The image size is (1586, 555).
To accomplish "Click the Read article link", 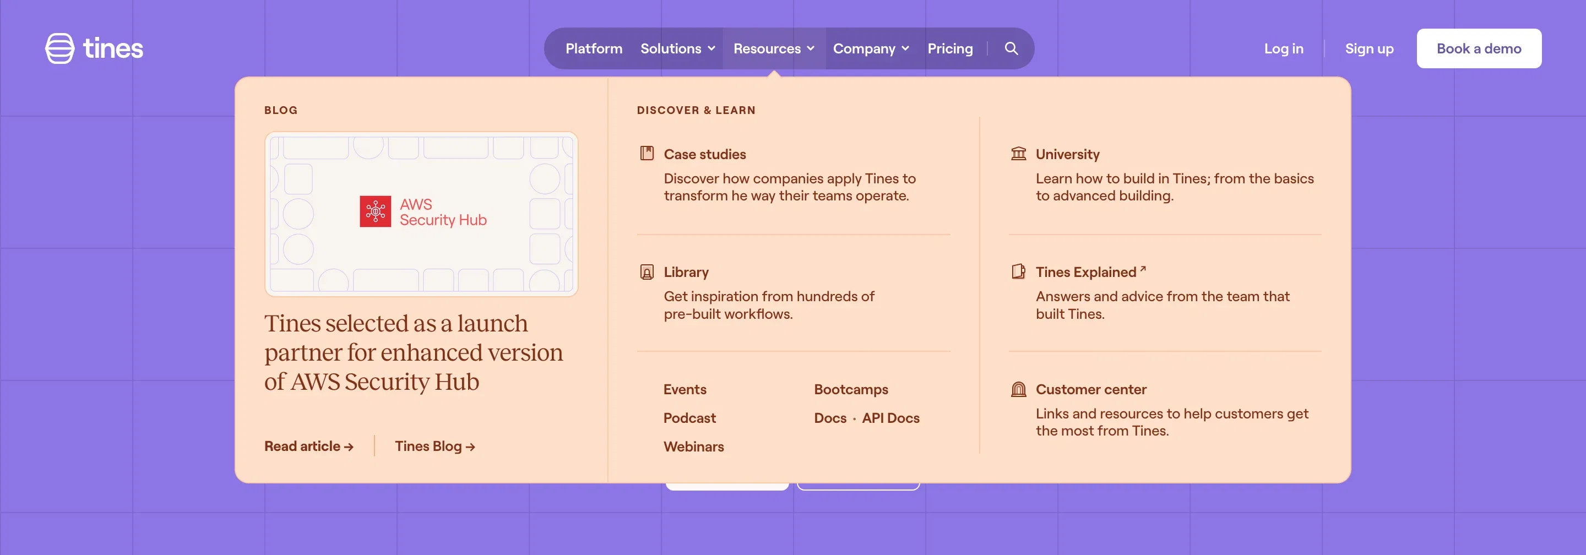I will pyautogui.click(x=309, y=446).
